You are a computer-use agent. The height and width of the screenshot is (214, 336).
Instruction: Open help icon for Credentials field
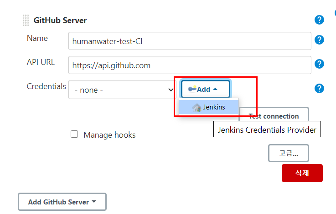[x=319, y=89]
